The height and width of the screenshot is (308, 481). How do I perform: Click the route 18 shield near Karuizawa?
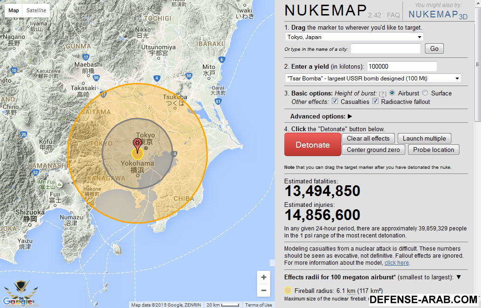(x=14, y=71)
